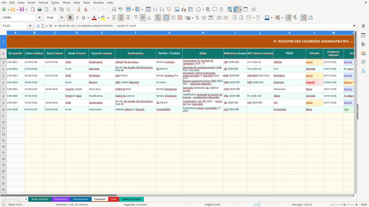Image resolution: width=369 pixels, height=207 pixels.
Task: Toggle Merge and Center Cells
Action: point(166,18)
